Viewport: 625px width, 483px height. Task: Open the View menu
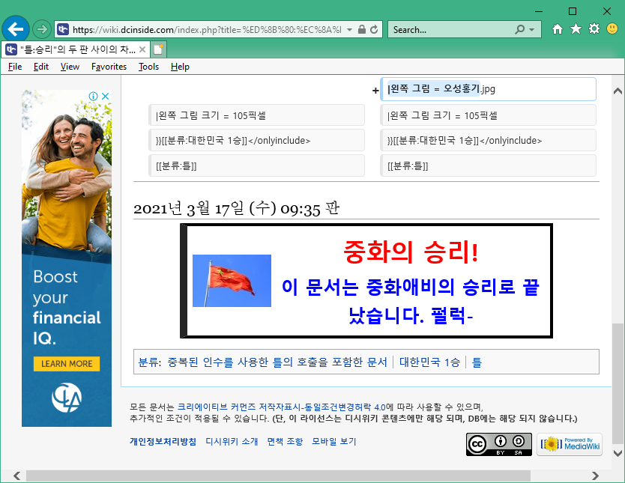tap(70, 67)
